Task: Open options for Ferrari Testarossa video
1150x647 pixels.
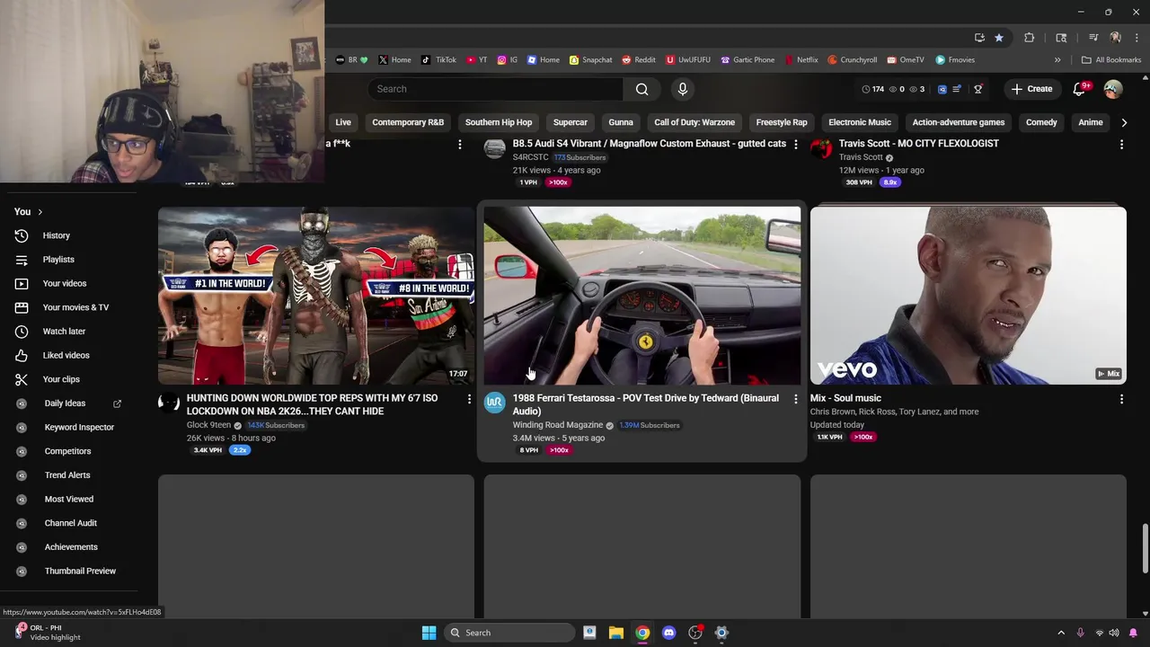Action: 795,398
